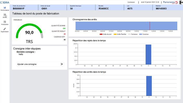Viewport: 183px width, 103px height.
Task: Click the date jeudi 16 janvier 2025
Action: pos(148,2)
